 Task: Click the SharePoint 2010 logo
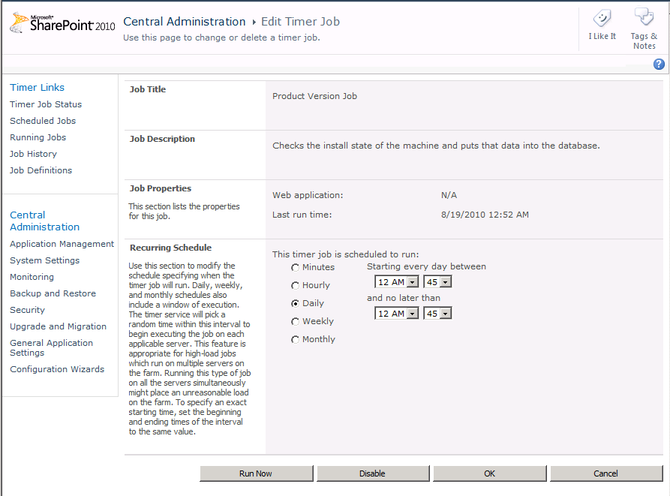point(62,24)
